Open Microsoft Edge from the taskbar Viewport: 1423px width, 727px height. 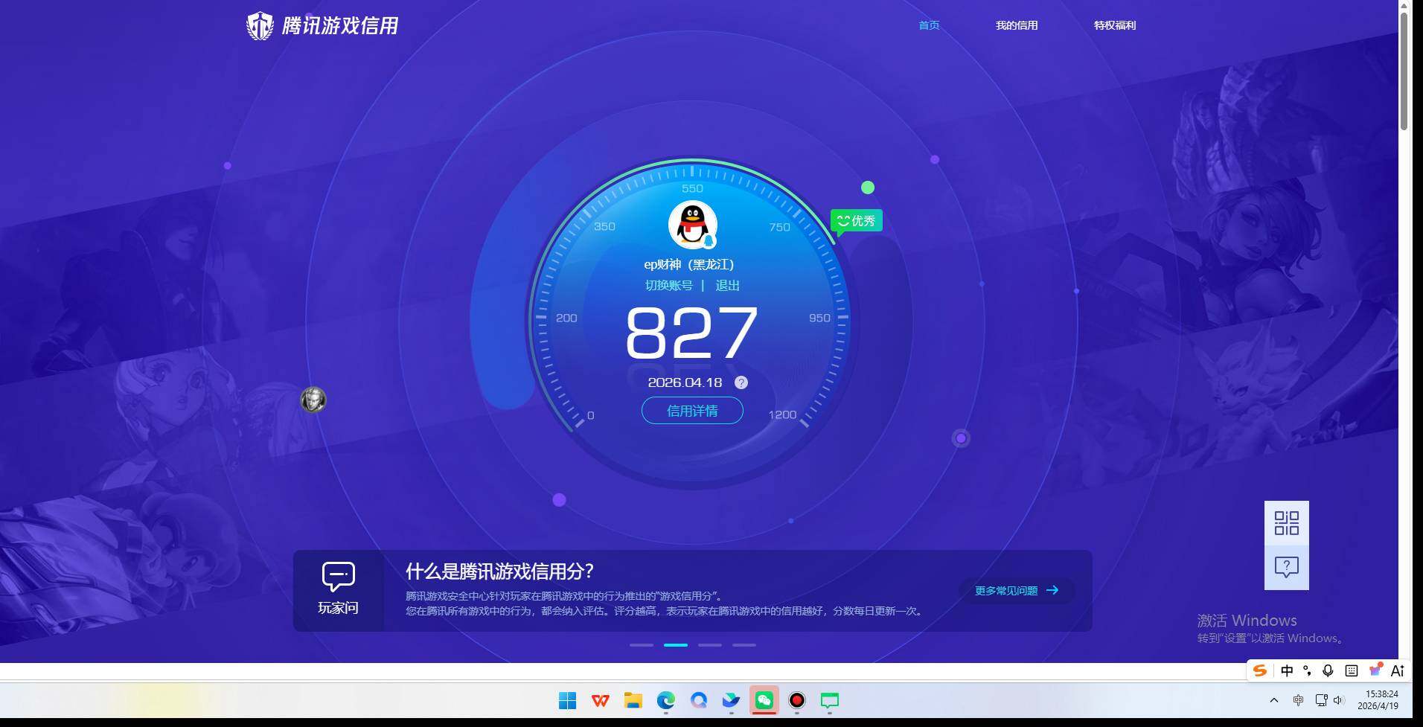[665, 700]
